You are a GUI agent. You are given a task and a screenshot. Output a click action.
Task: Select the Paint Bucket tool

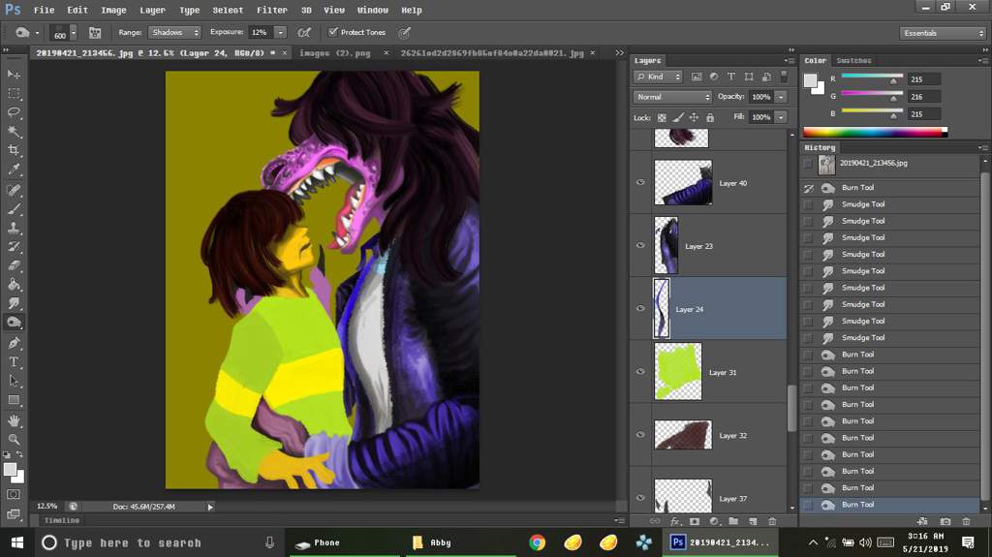pos(14,285)
